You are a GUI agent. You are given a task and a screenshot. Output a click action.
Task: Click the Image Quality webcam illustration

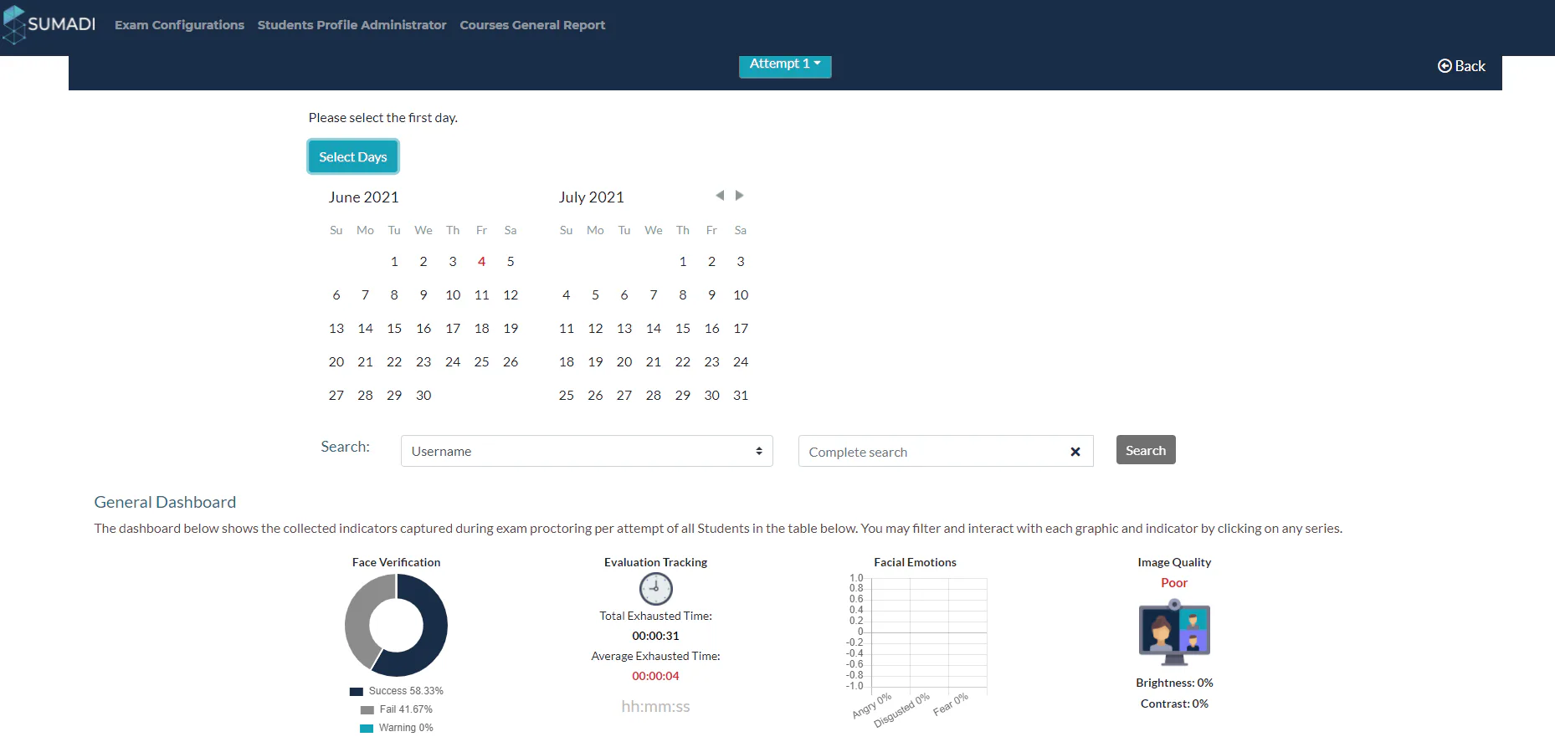point(1174,632)
